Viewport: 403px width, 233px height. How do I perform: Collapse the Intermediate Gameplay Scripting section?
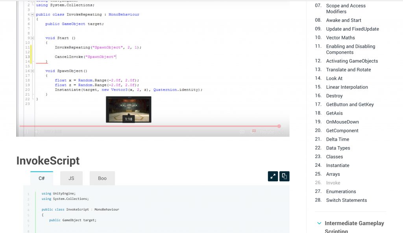[319, 223]
